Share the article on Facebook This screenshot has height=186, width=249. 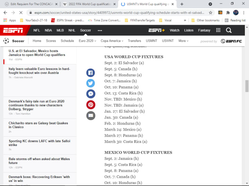click(91, 73)
